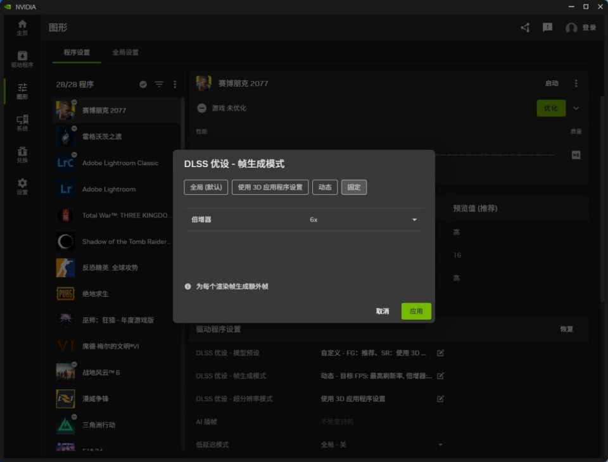Click the 应用 button in dialog

(415, 311)
